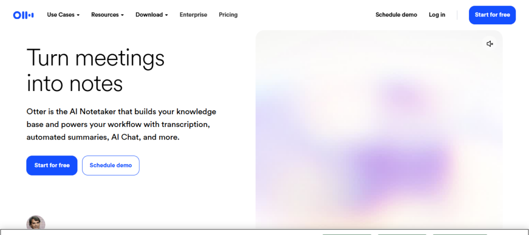Click the 'Turn meetings into notes' heading

tap(96, 71)
